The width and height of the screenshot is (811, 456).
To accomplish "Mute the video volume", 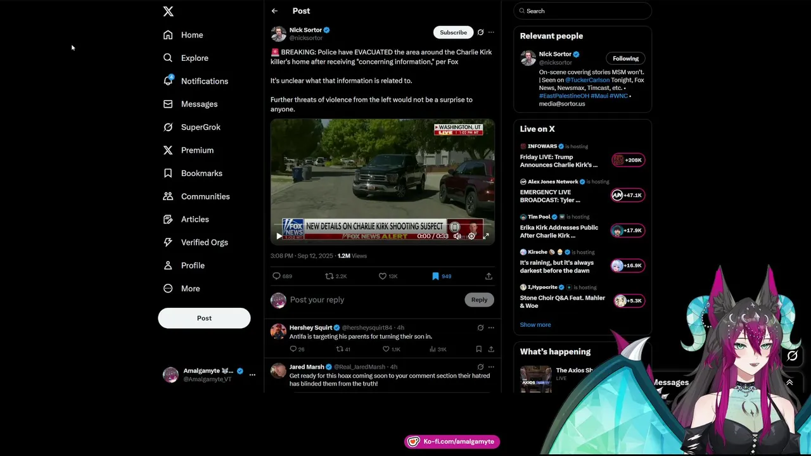I will click(457, 236).
